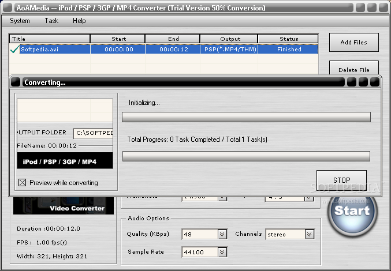
Task: Open the Channels stereo dropdown
Action: pyautogui.click(x=309, y=234)
